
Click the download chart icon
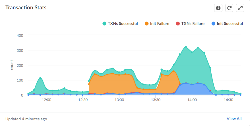pyautogui.click(x=218, y=8)
